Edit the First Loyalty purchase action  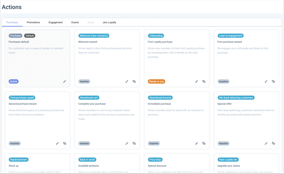click(x=197, y=82)
